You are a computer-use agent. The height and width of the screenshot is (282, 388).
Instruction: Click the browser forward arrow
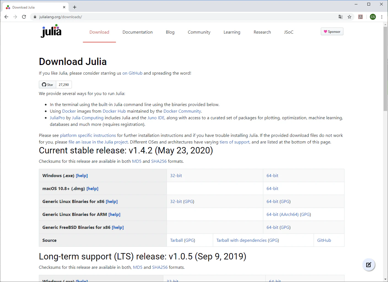(x=15, y=17)
